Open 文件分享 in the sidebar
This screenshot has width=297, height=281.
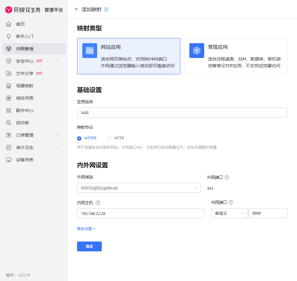coord(34,73)
